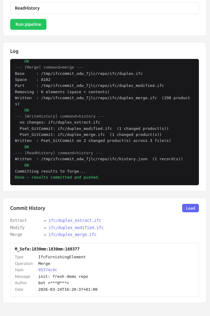The width and height of the screenshot is (210, 316).
Task: Click the Modify row label
Action: click(17, 228)
